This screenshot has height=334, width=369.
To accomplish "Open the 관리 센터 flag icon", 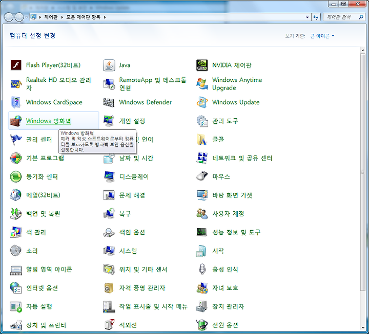I will [x=16, y=140].
